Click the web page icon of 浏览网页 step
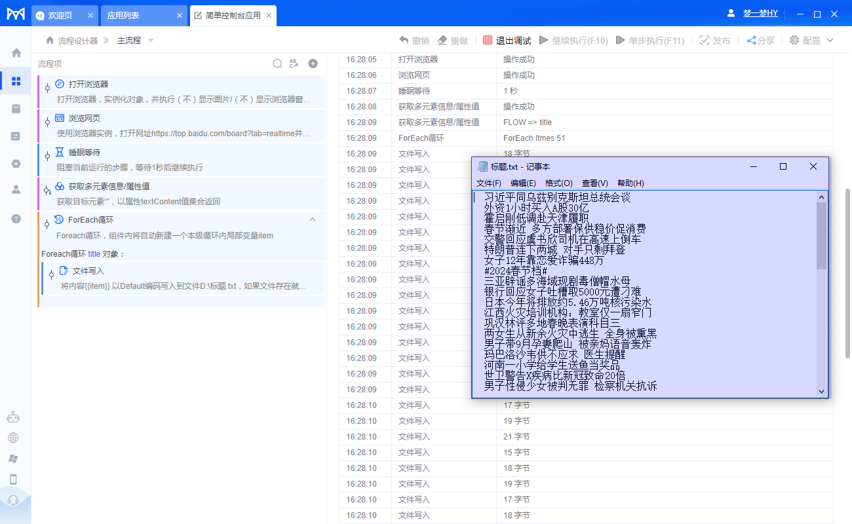Image resolution: width=852 pixels, height=524 pixels. (x=60, y=118)
